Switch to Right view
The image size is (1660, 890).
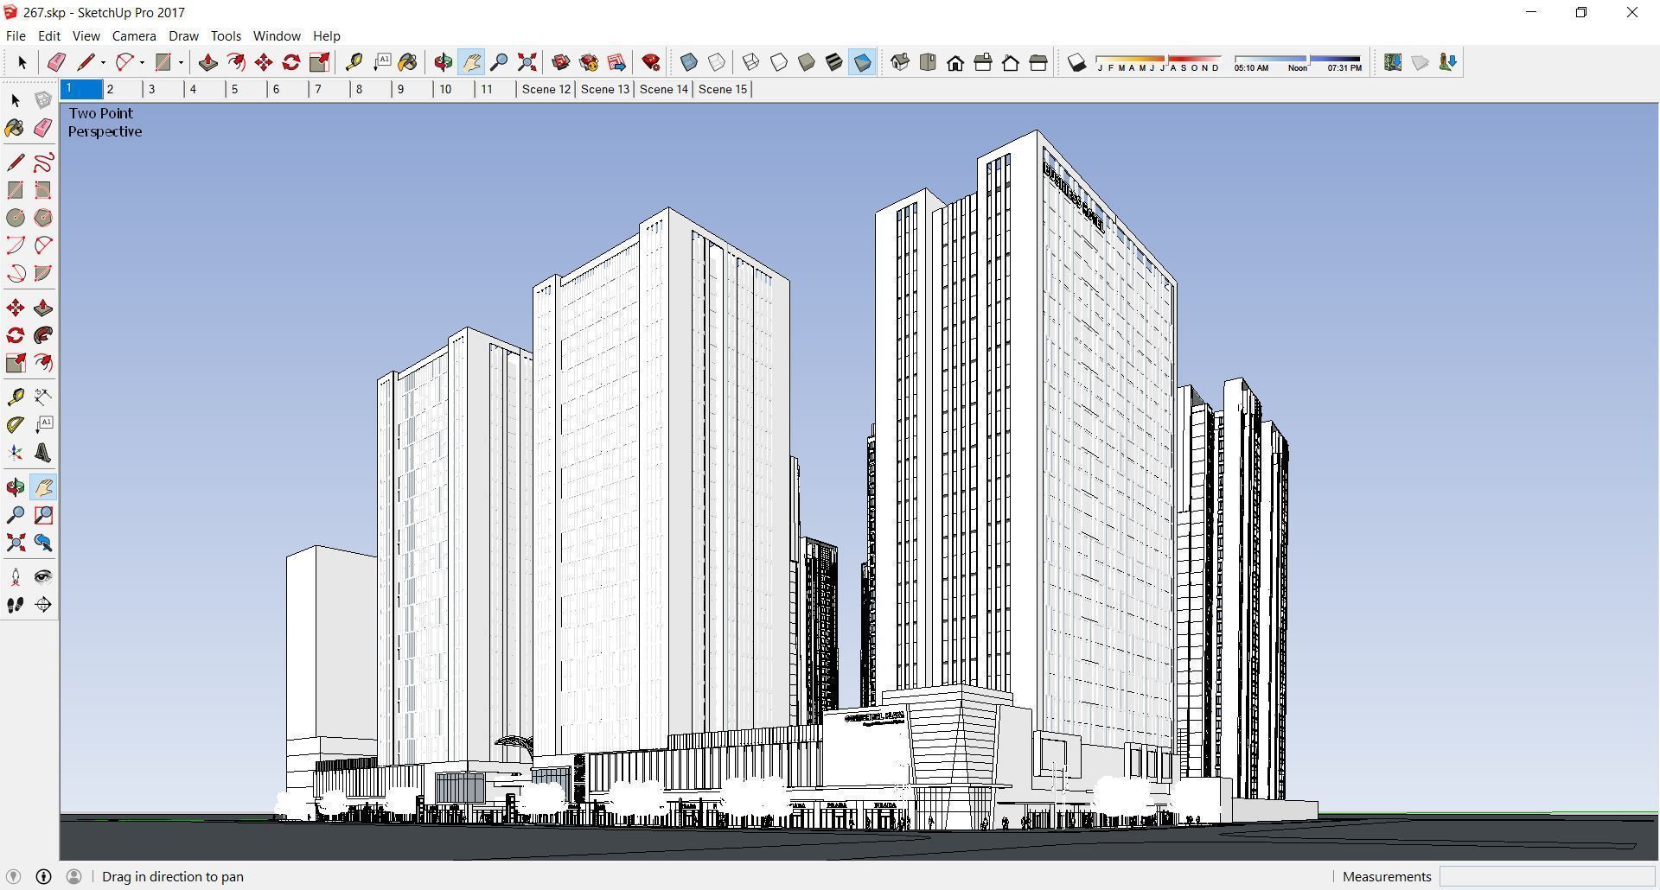tap(983, 62)
